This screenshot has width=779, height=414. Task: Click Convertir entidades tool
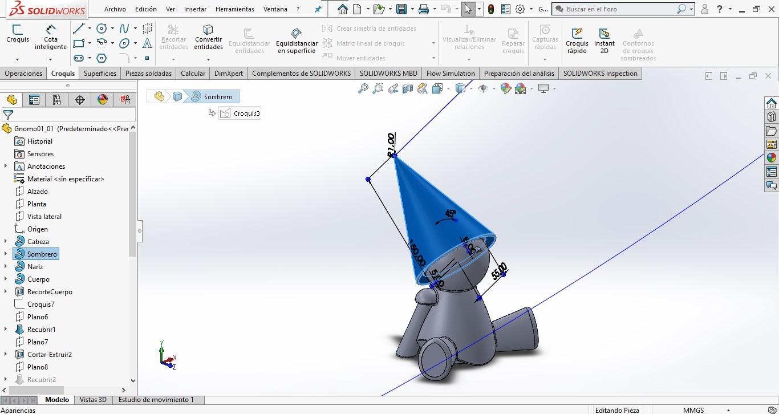[x=208, y=37]
